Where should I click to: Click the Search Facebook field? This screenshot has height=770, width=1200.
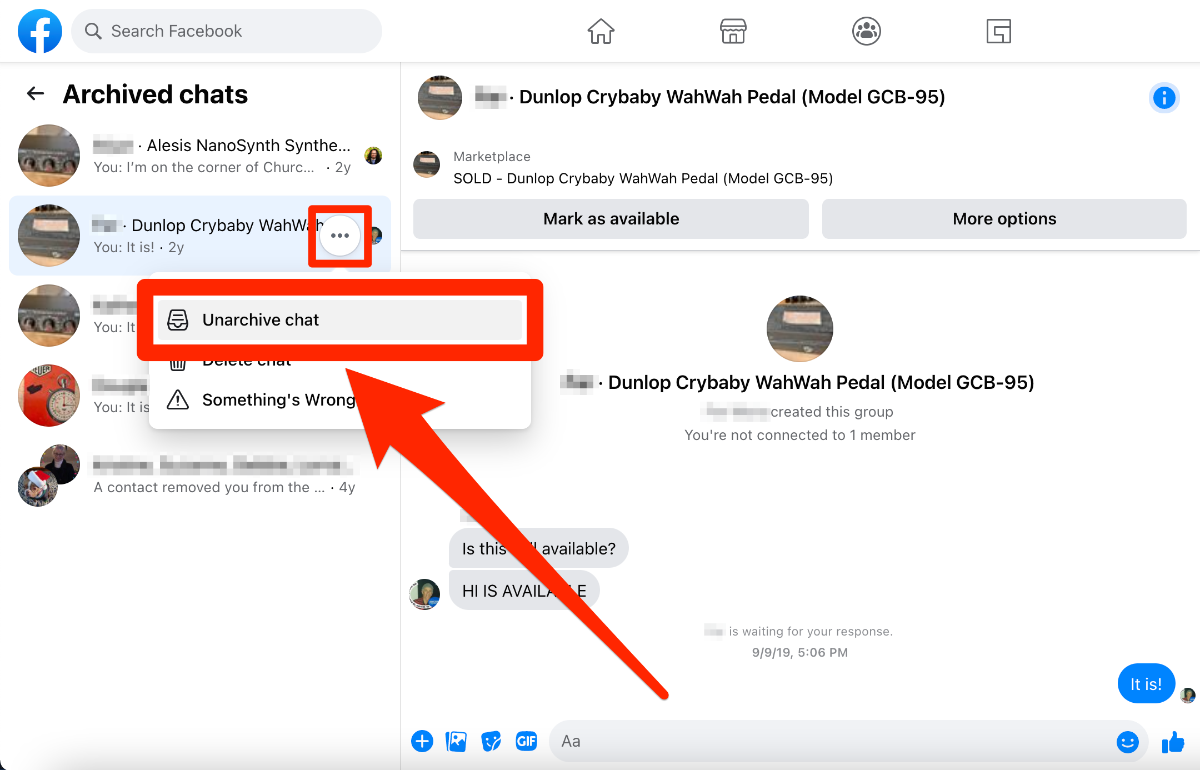[x=227, y=31]
